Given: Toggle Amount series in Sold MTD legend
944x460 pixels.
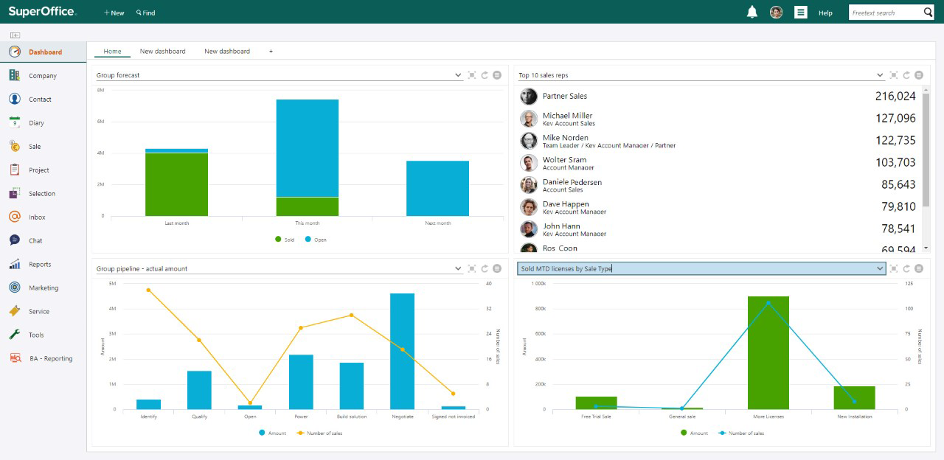Looking at the screenshot, I should (694, 433).
